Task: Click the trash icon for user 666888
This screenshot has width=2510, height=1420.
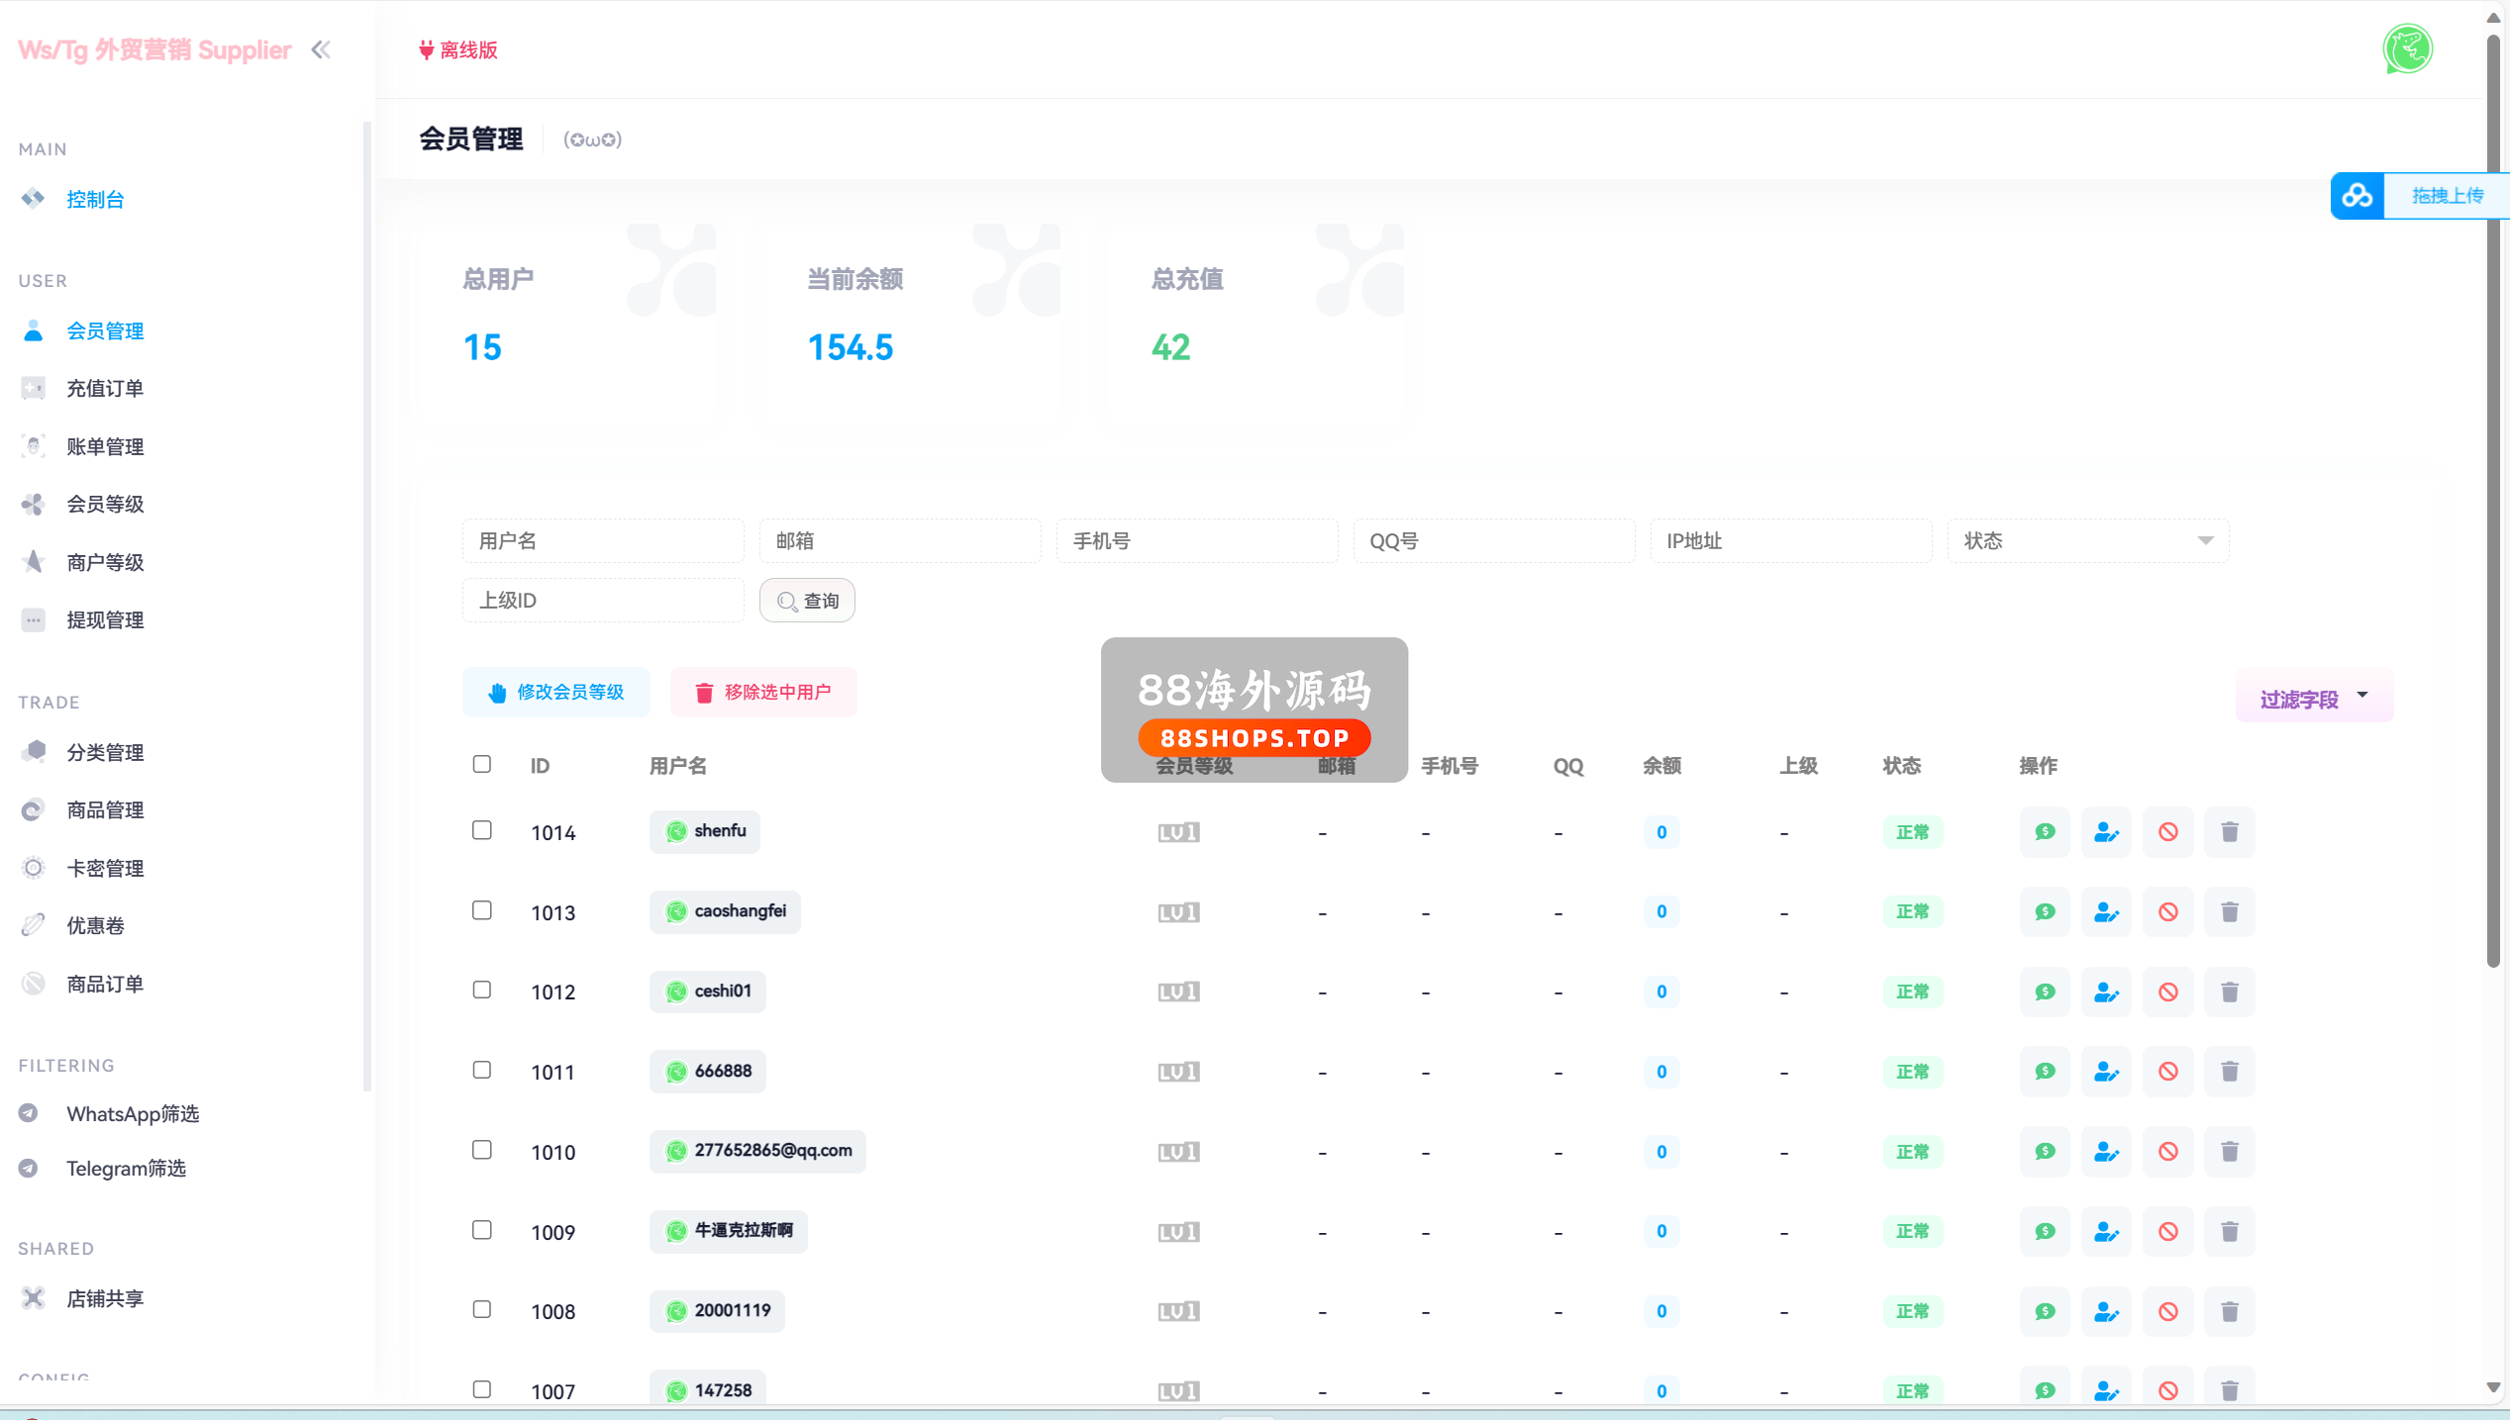Action: click(x=2229, y=1072)
